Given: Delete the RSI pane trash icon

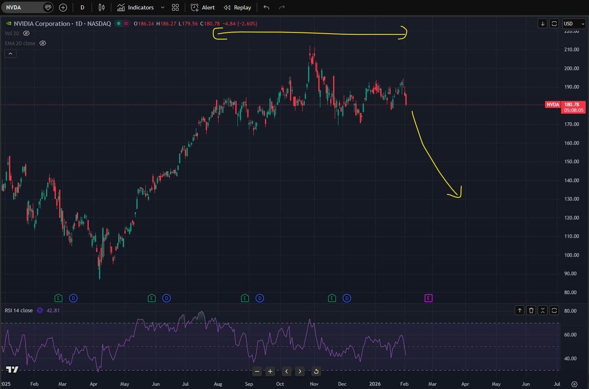Looking at the screenshot, I should pyautogui.click(x=531, y=310).
